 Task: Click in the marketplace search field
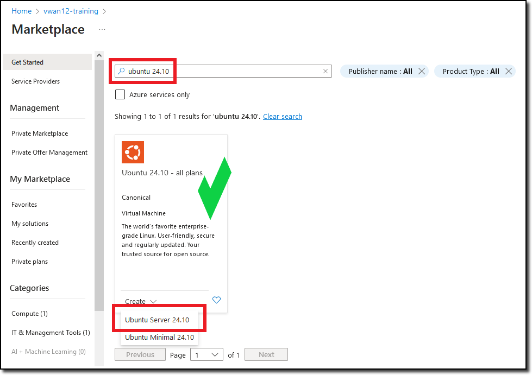[x=223, y=71]
